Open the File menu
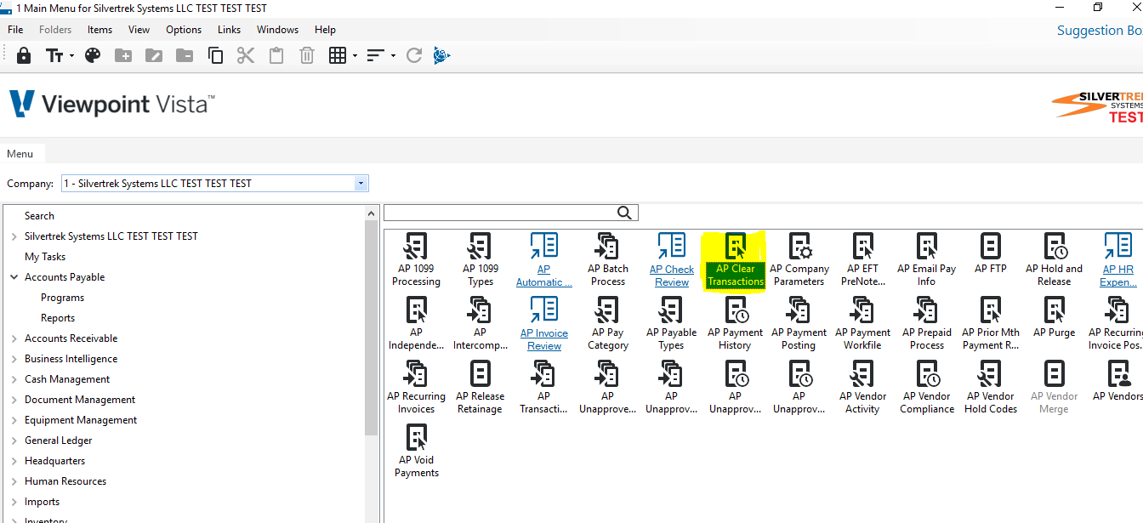The image size is (1143, 523). coord(15,30)
